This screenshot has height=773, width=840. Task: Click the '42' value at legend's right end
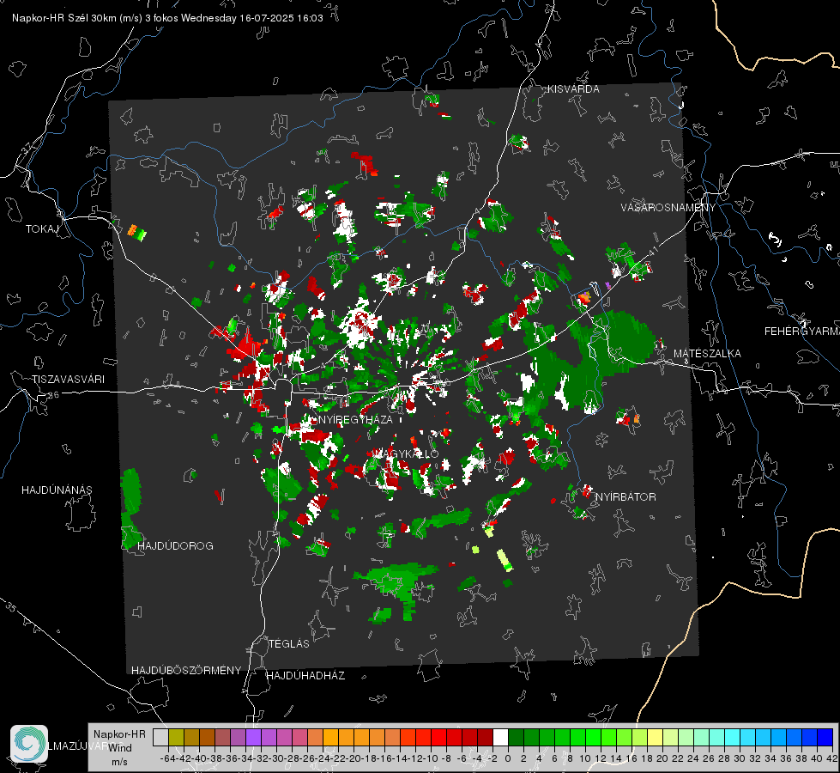[x=832, y=758]
